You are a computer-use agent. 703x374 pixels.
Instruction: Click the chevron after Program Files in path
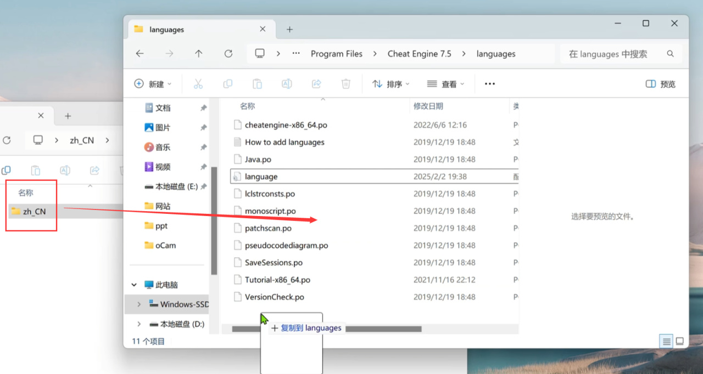click(375, 54)
